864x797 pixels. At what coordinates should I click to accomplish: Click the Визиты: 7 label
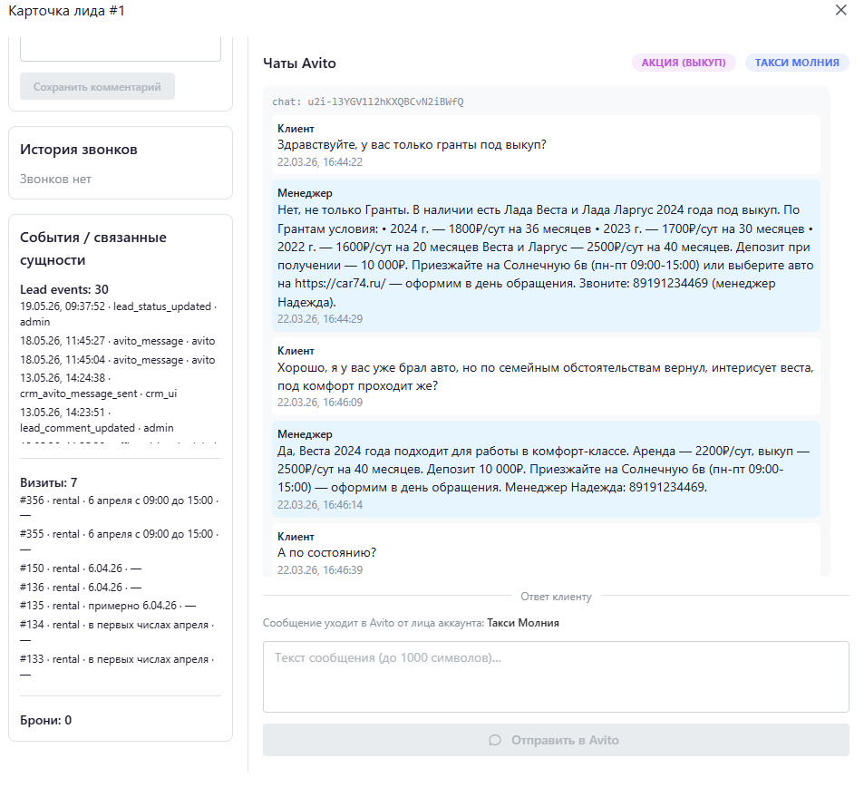(x=48, y=483)
